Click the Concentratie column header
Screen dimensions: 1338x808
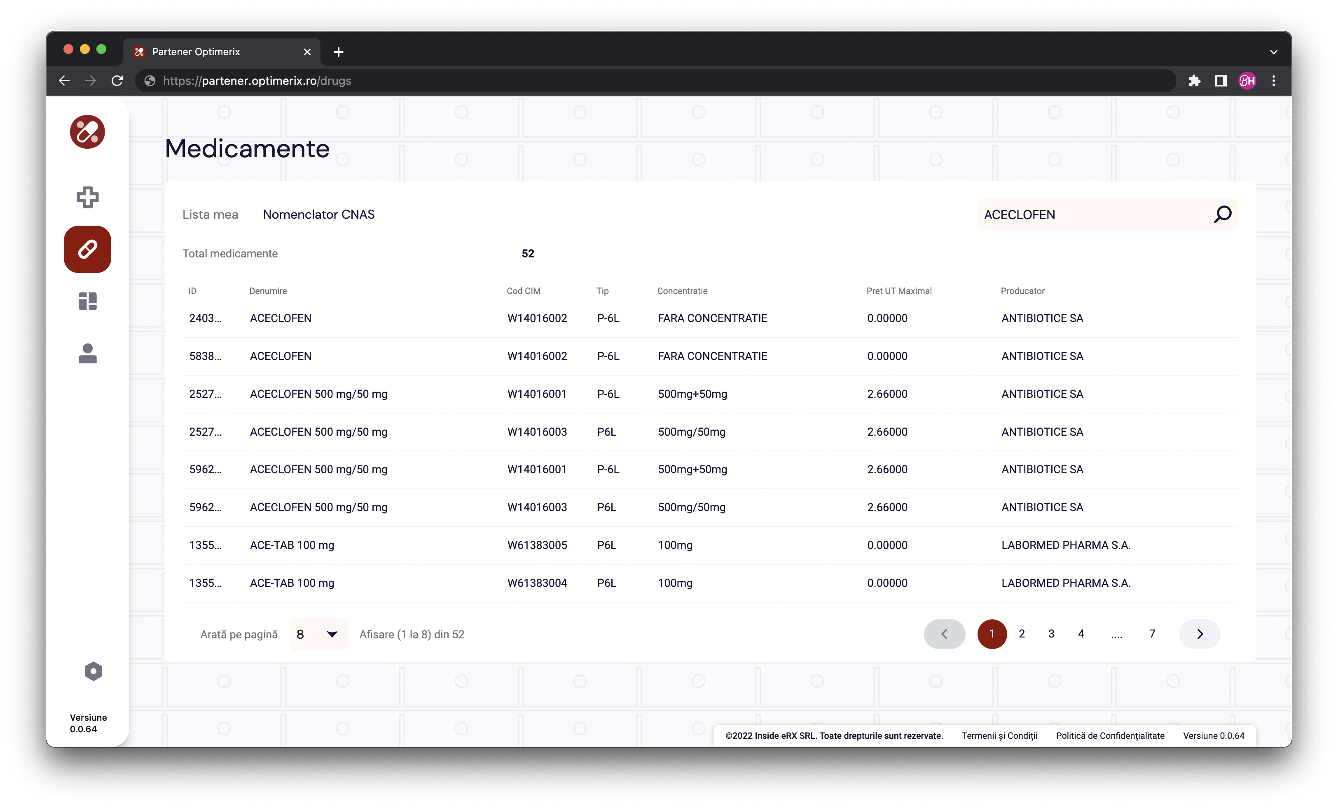coord(682,291)
